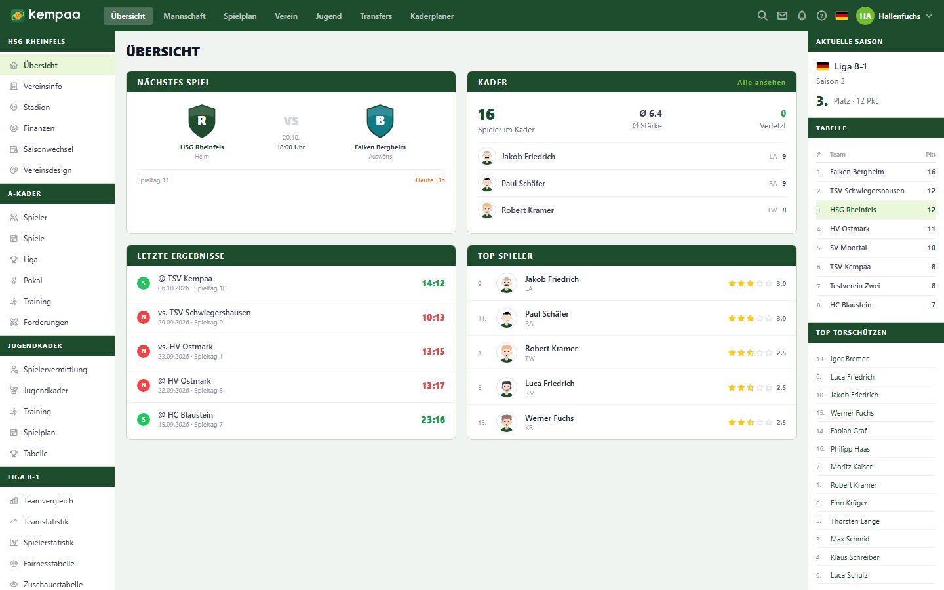The height and width of the screenshot is (590, 944).
Task: Click the Finanzen sidebar icon
Action: click(x=14, y=128)
